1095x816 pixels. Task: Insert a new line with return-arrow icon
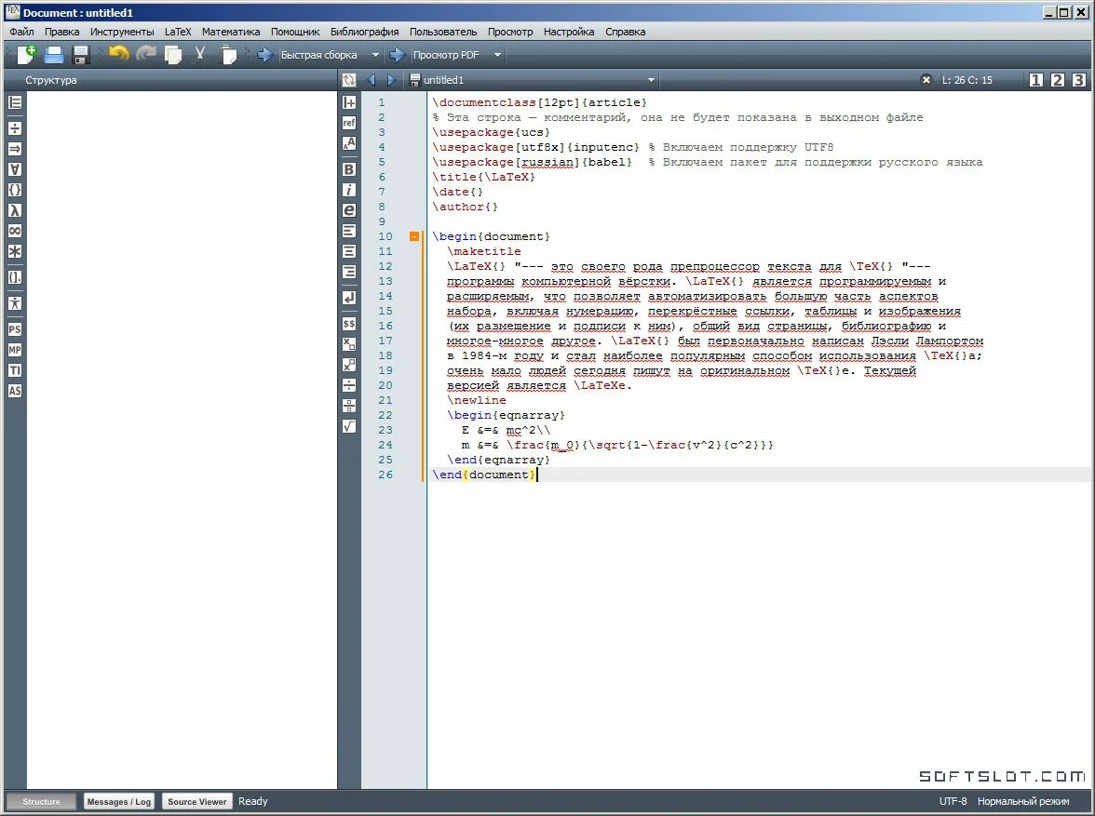point(349,298)
